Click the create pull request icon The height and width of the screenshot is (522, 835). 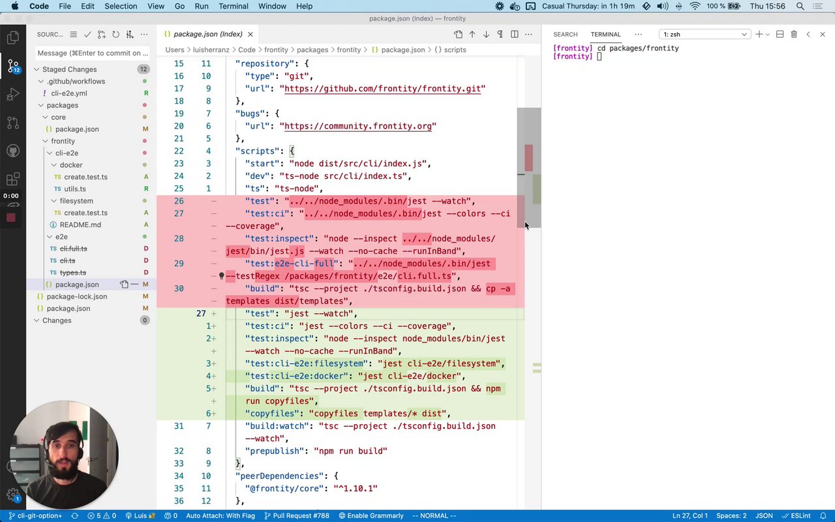tap(101, 34)
